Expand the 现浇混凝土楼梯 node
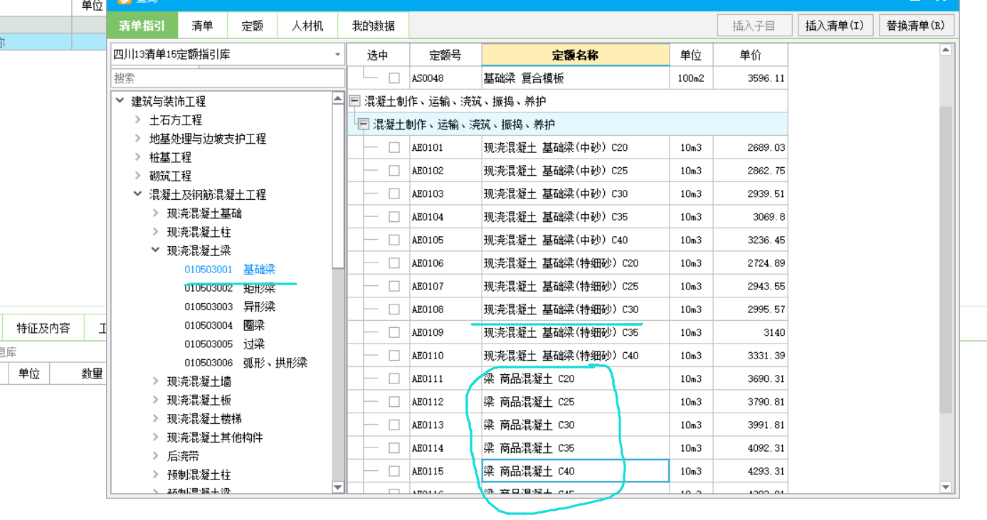 click(x=156, y=418)
